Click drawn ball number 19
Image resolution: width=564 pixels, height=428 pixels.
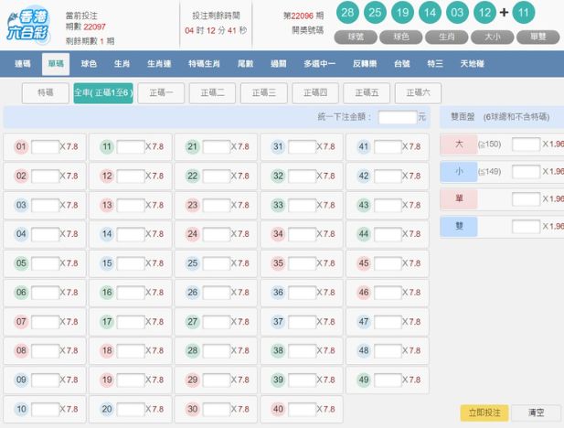coord(402,13)
